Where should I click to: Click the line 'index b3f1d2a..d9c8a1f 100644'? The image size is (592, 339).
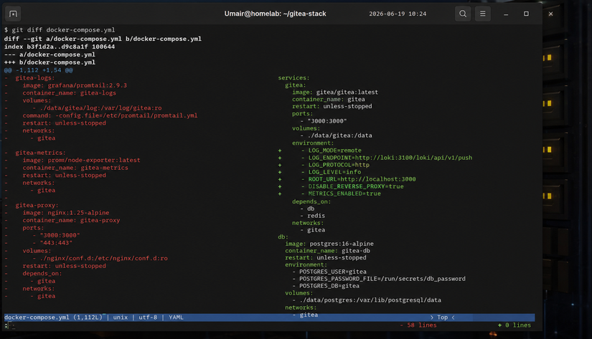[x=60, y=47]
